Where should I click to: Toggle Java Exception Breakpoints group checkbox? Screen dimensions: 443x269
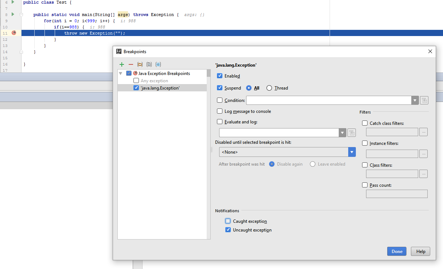tap(129, 73)
